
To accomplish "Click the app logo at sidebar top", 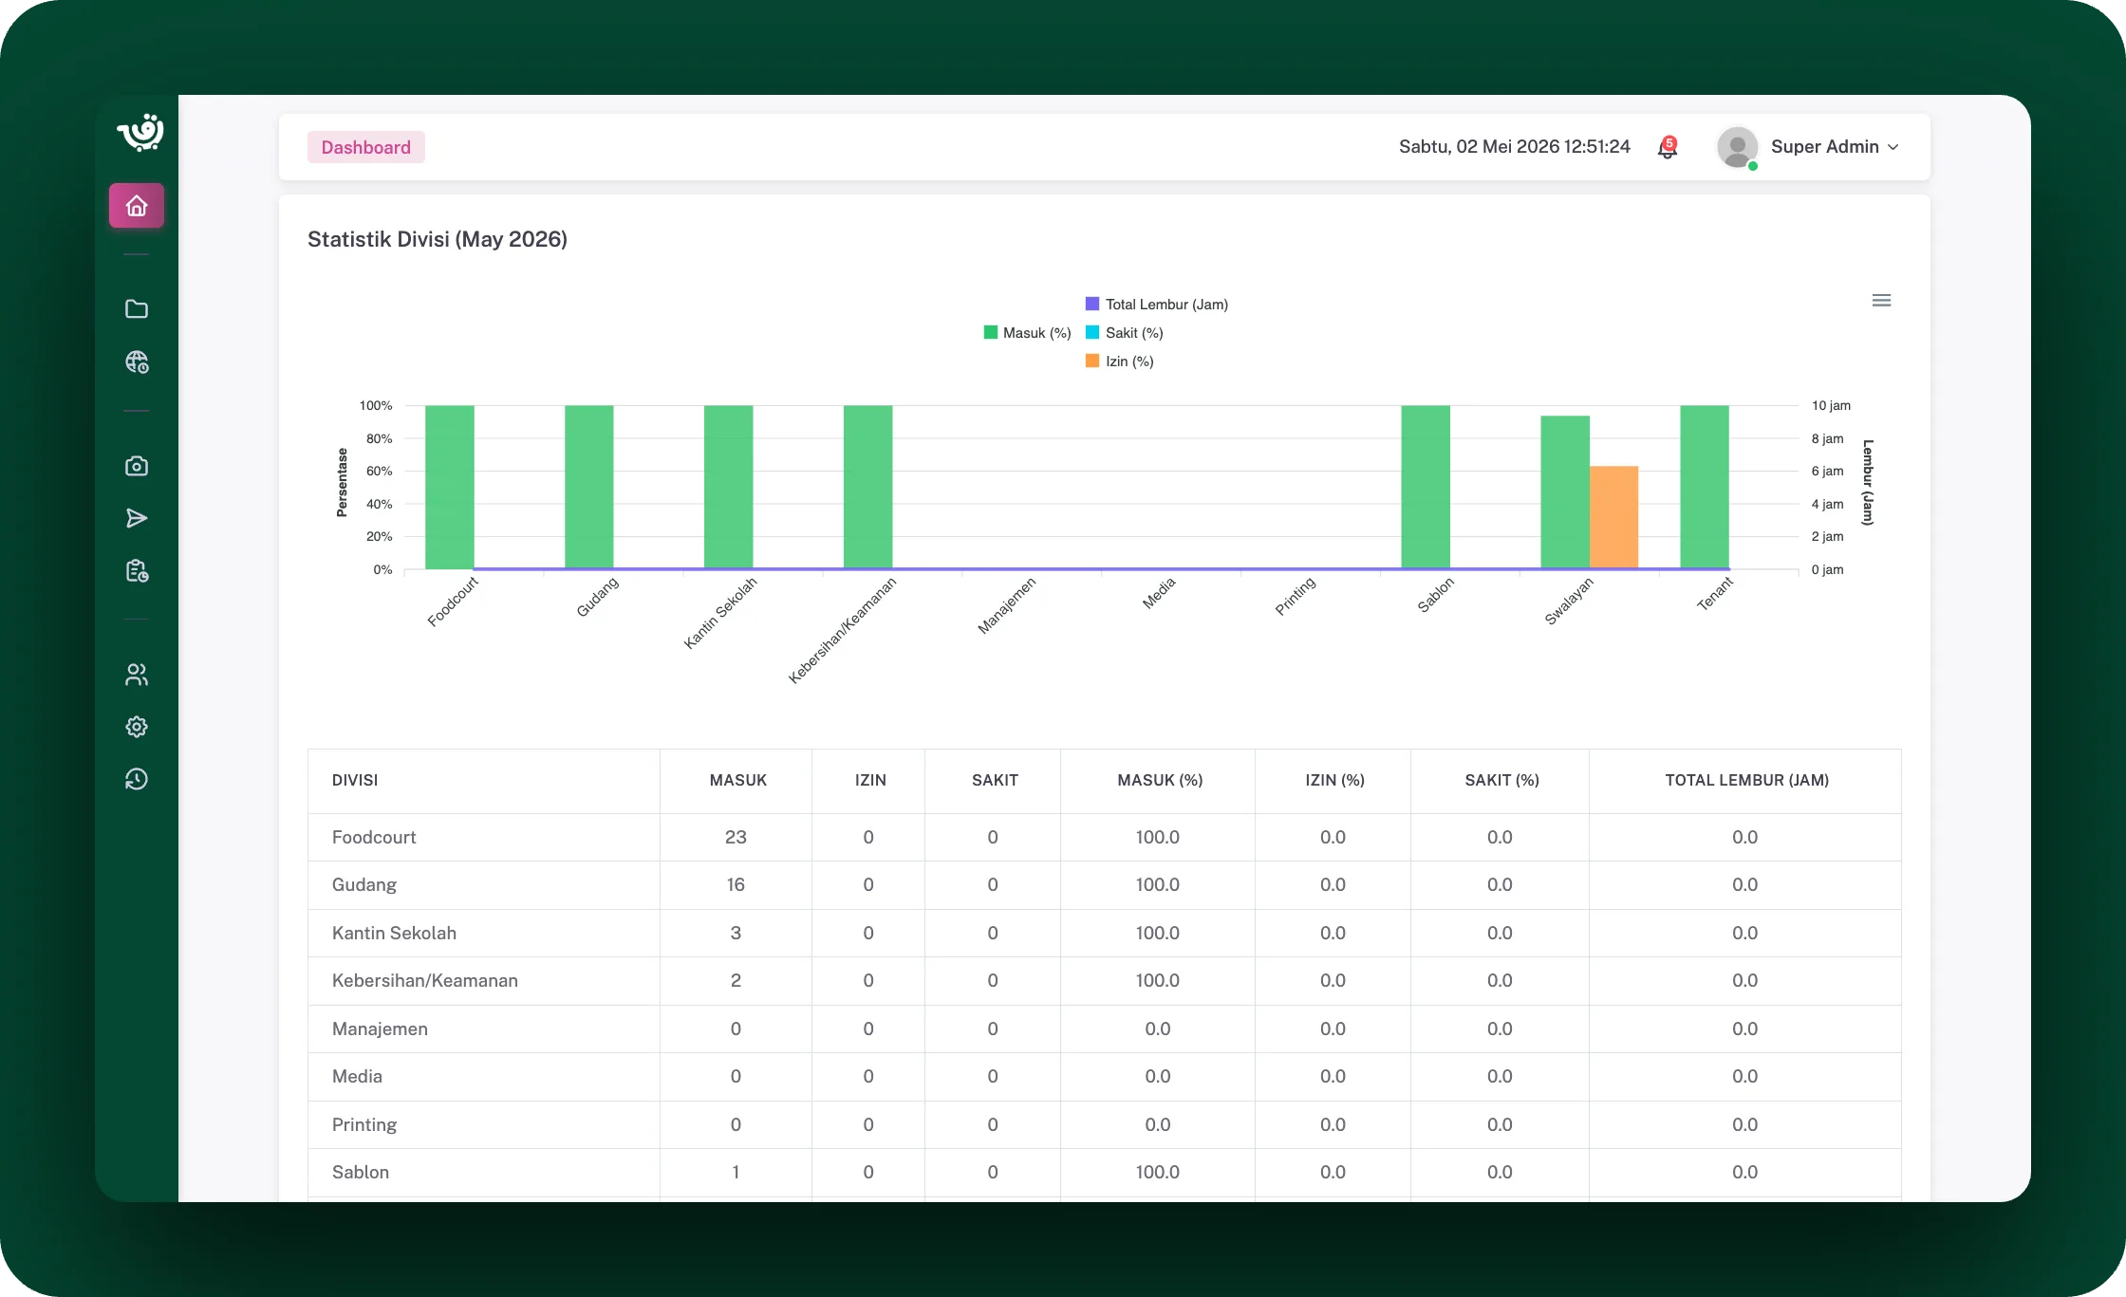I will 140,133.
